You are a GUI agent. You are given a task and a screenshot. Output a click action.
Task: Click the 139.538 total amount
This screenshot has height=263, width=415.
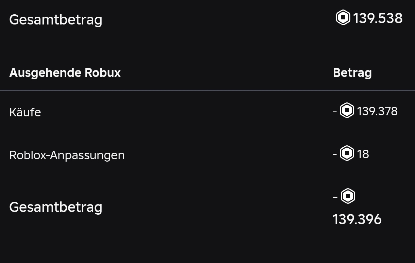(x=378, y=18)
